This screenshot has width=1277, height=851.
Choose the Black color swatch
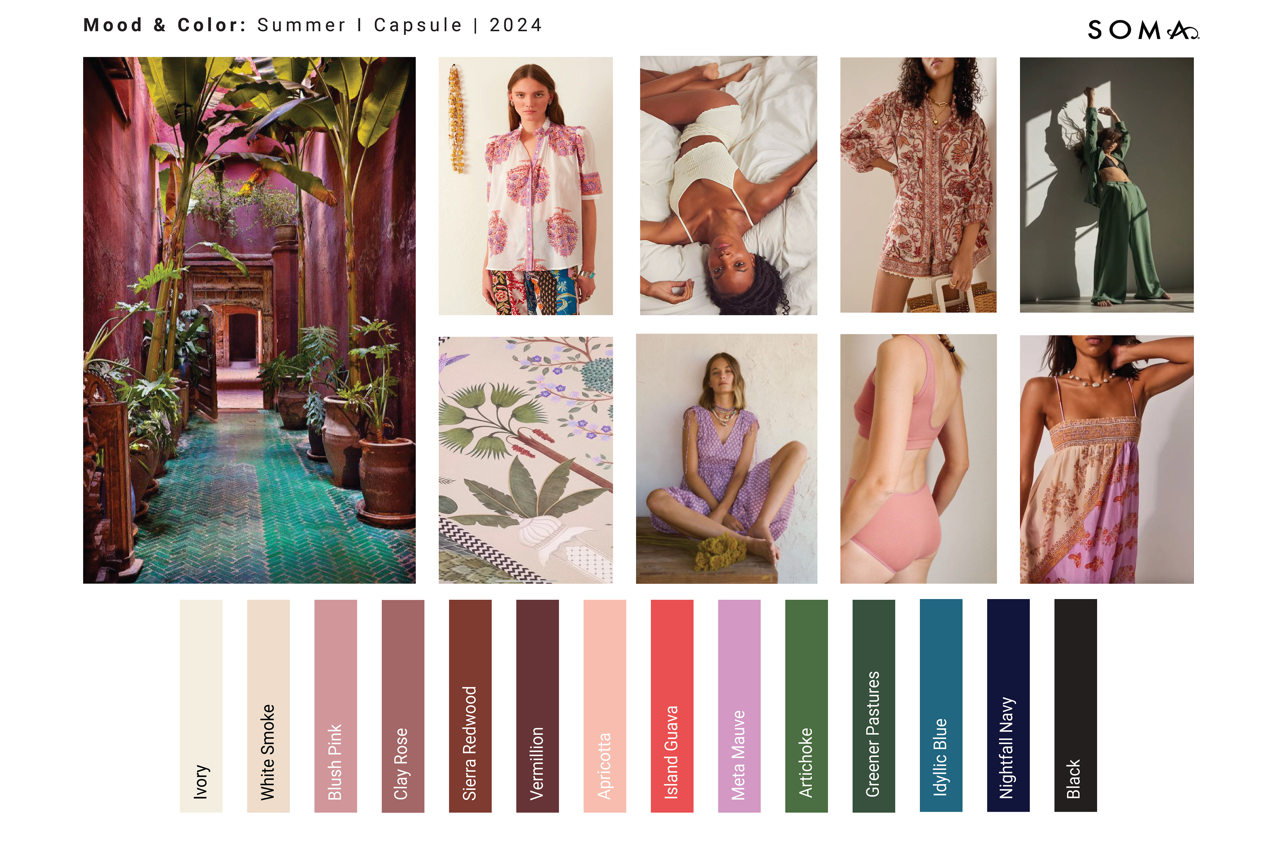tap(1076, 705)
